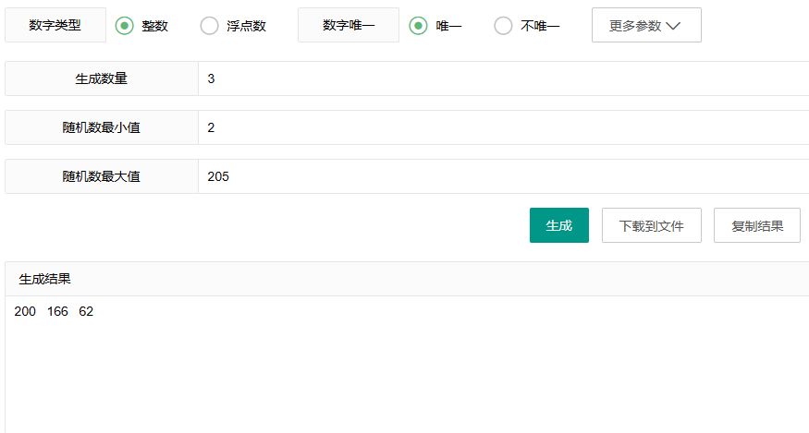The height and width of the screenshot is (433, 809).
Task: Click the 生成数量 input showing 3
Action: coord(504,78)
